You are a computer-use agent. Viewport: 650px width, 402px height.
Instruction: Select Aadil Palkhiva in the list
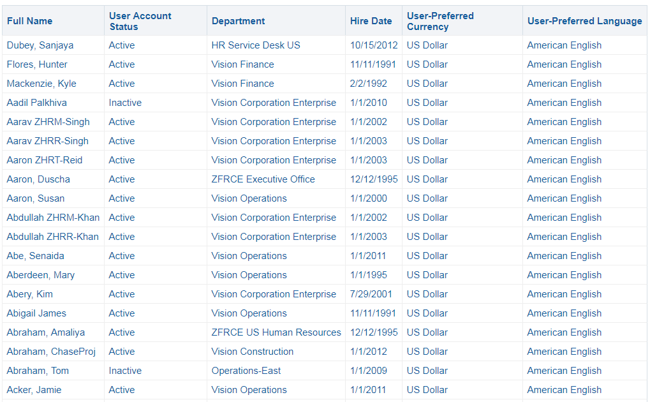pos(37,103)
